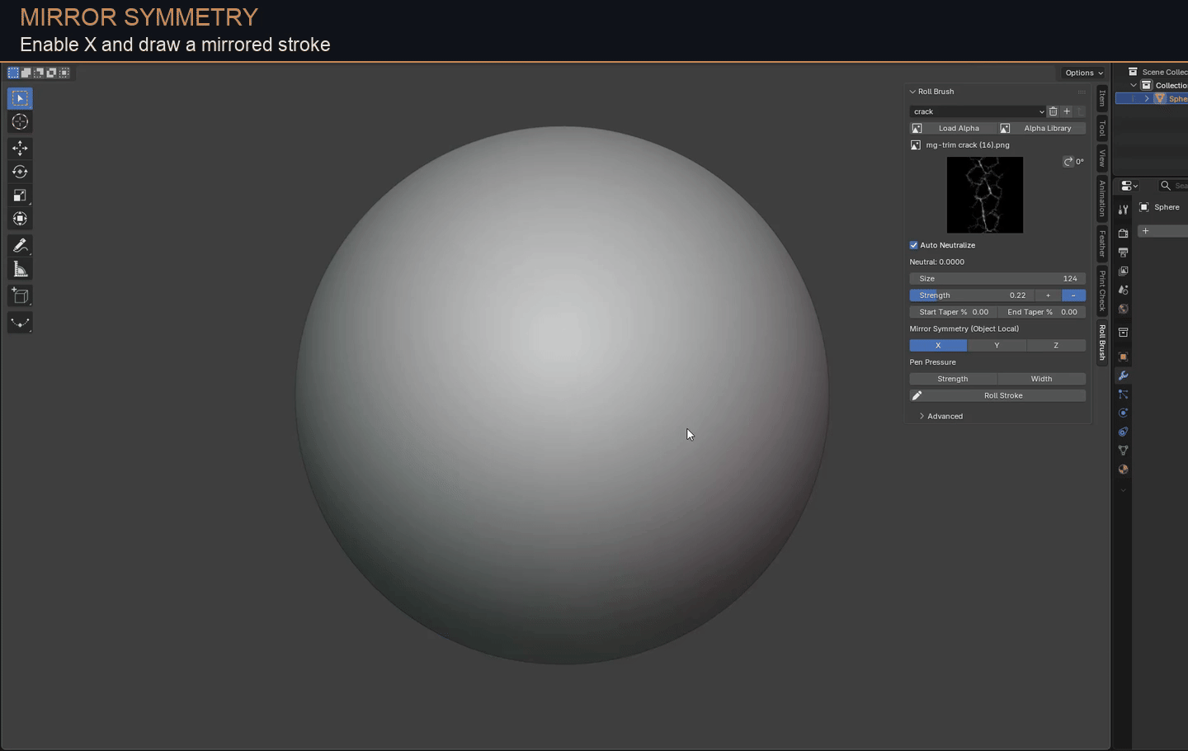
Task: Open the Modifiers wrench properties tab
Action: [x=1123, y=375]
